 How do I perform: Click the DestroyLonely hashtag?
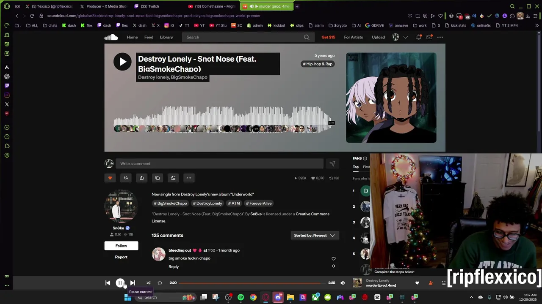pos(207,204)
